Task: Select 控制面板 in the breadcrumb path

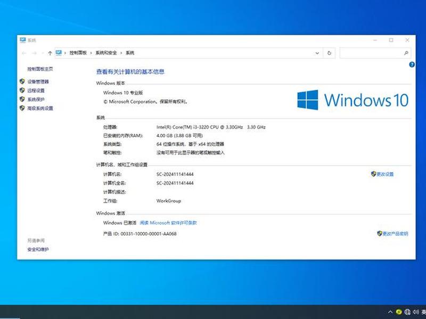Action: point(78,53)
